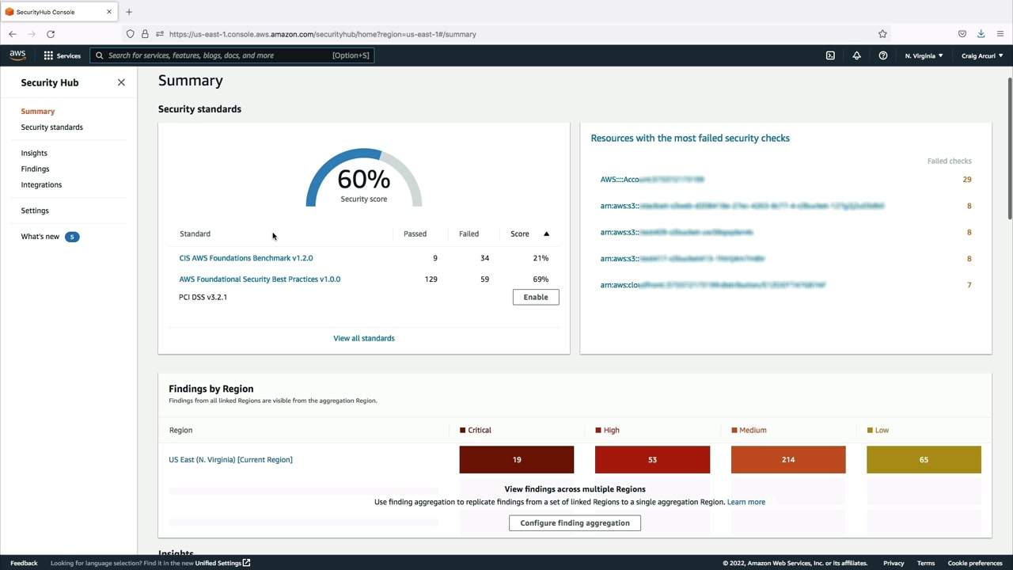Click the search magnifier icon in AWS search

[100, 55]
